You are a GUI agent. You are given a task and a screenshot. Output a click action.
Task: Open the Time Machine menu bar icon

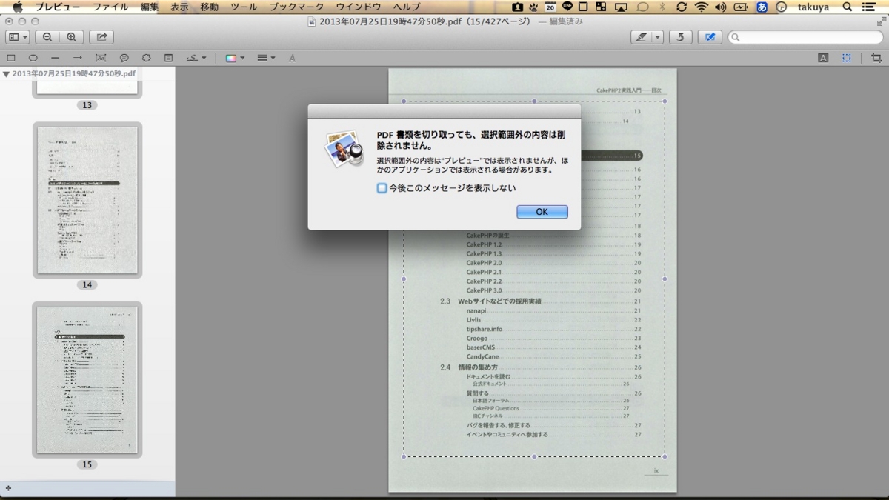tap(782, 7)
